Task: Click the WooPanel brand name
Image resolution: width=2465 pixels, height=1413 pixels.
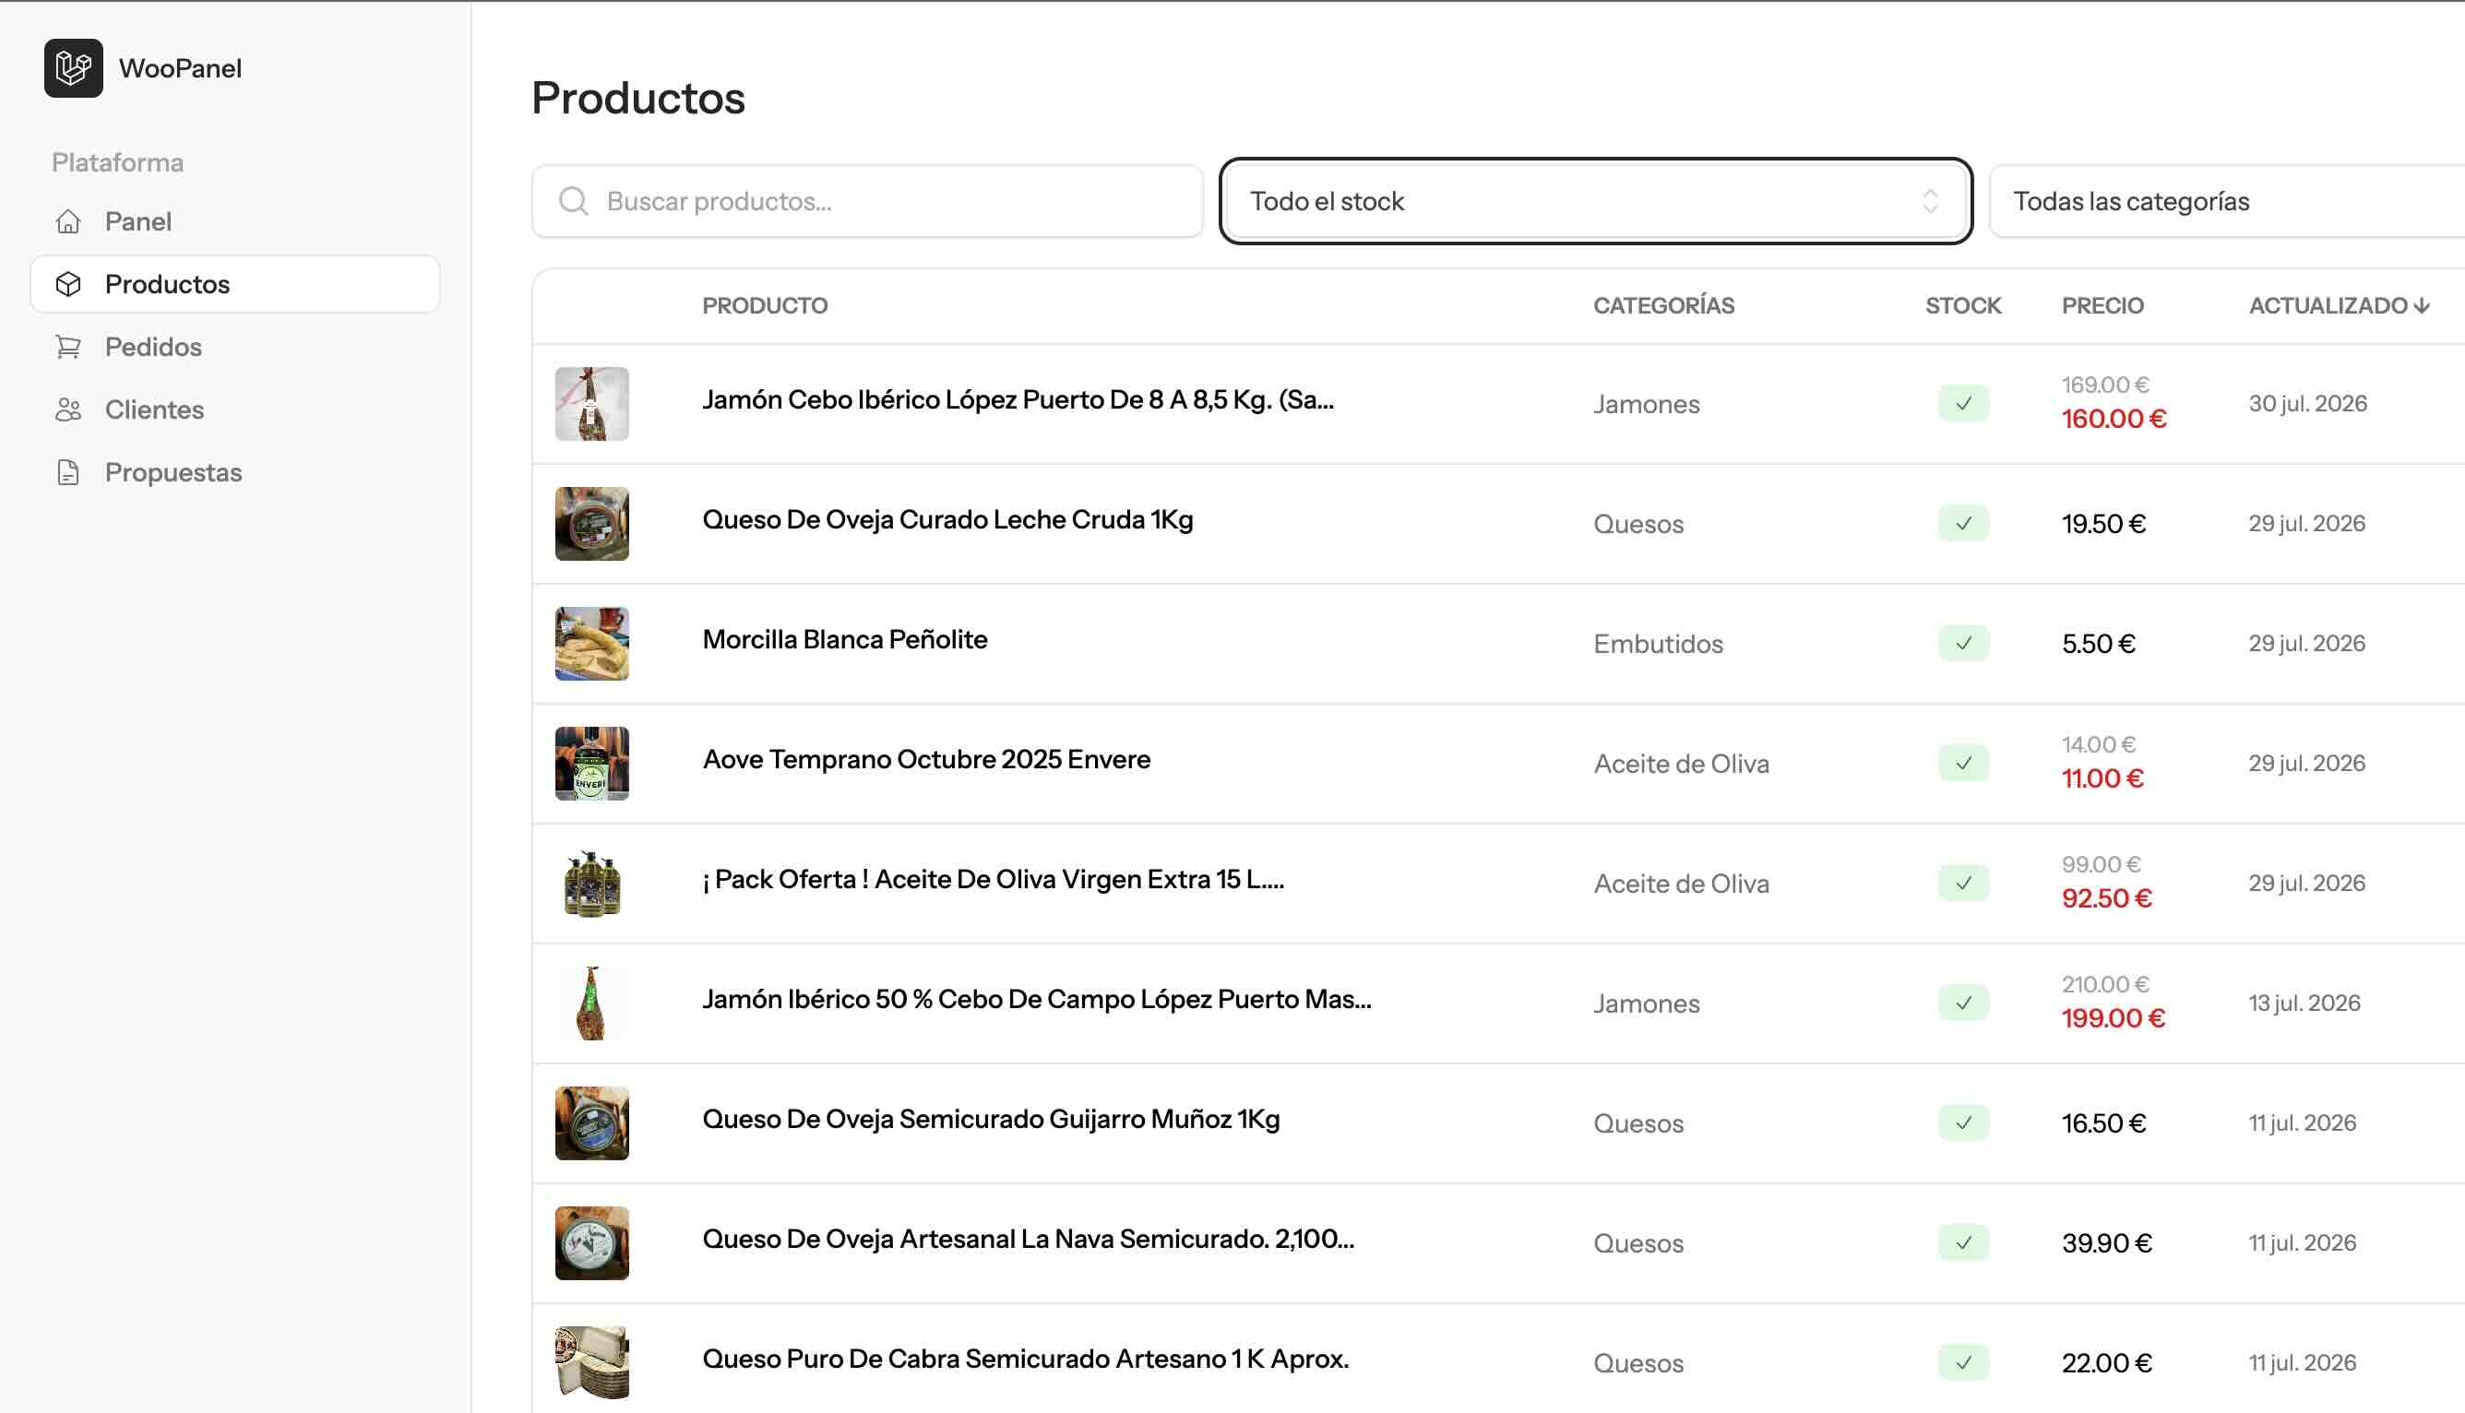Action: (181, 68)
